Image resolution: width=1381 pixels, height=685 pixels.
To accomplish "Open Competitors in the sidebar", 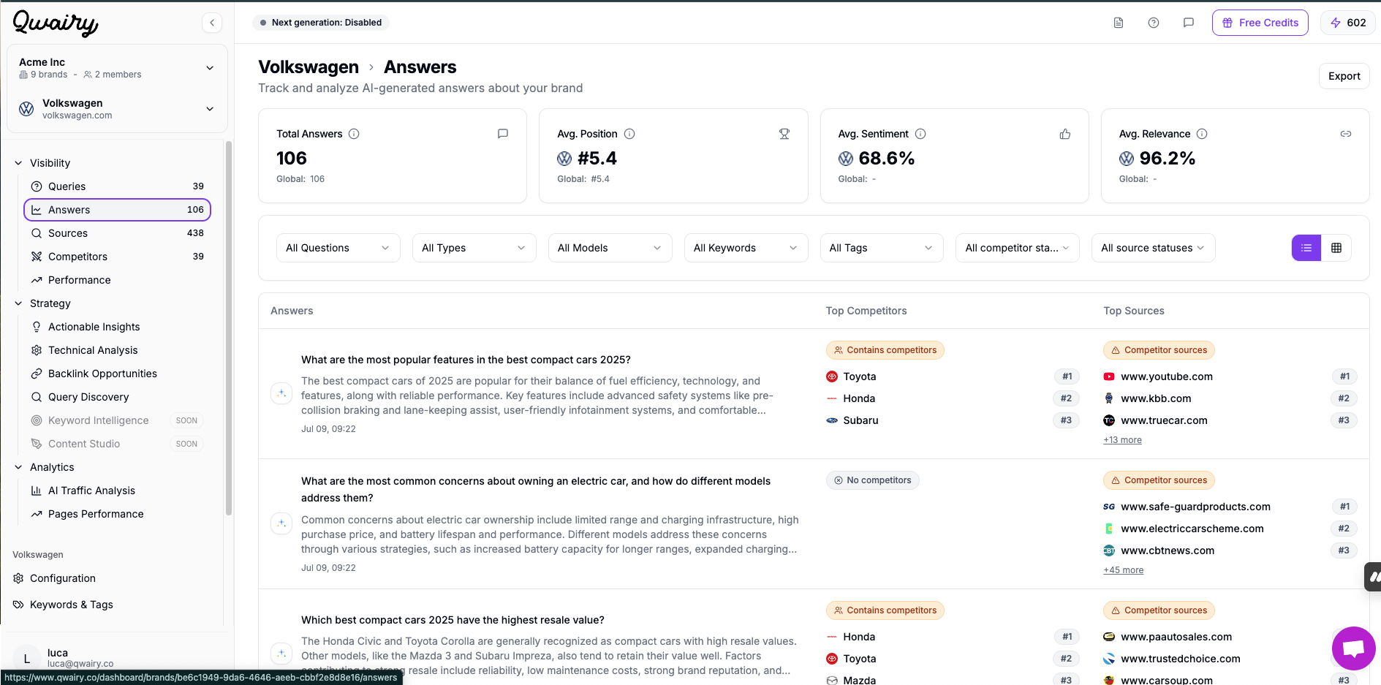I will pyautogui.click(x=118, y=257).
